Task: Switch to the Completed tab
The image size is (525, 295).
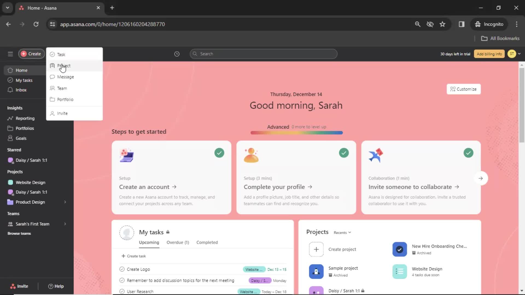Action: (207, 243)
